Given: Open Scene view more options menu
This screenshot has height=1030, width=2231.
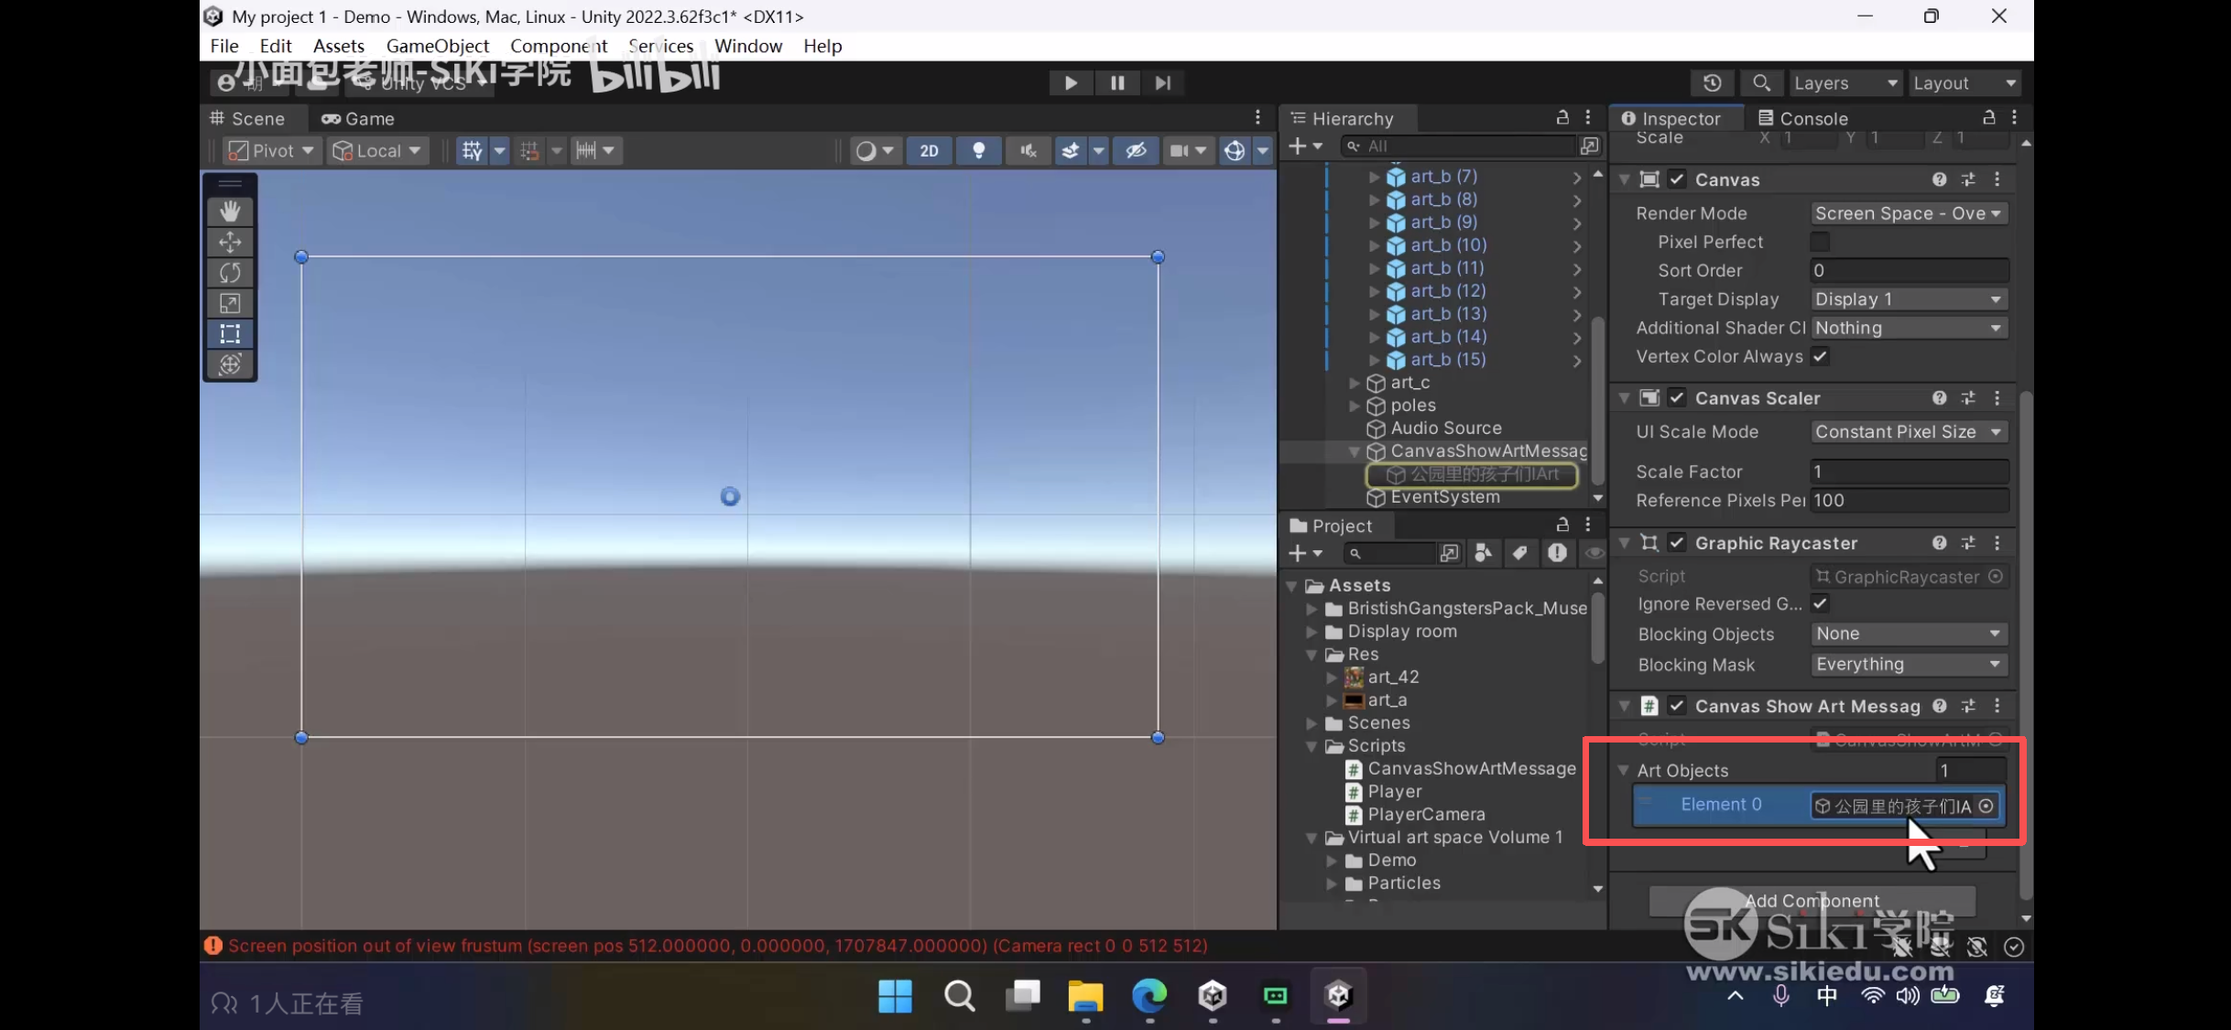Looking at the screenshot, I should click(x=1257, y=117).
